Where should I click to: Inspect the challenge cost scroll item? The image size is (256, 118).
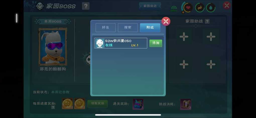pyautogui.click(x=186, y=104)
